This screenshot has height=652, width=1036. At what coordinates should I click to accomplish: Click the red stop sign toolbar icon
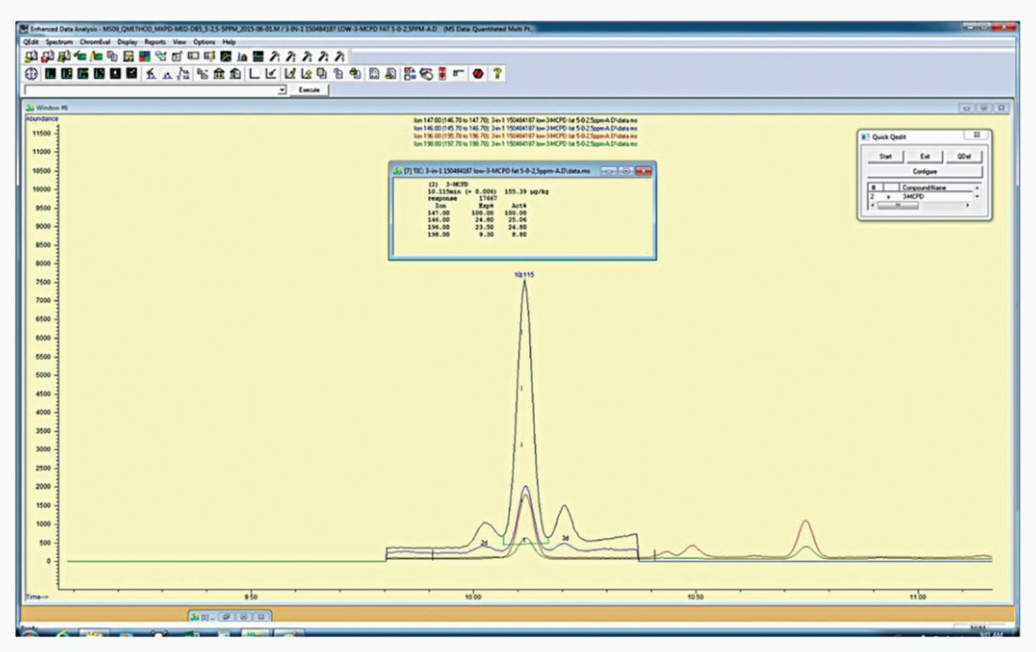click(478, 74)
